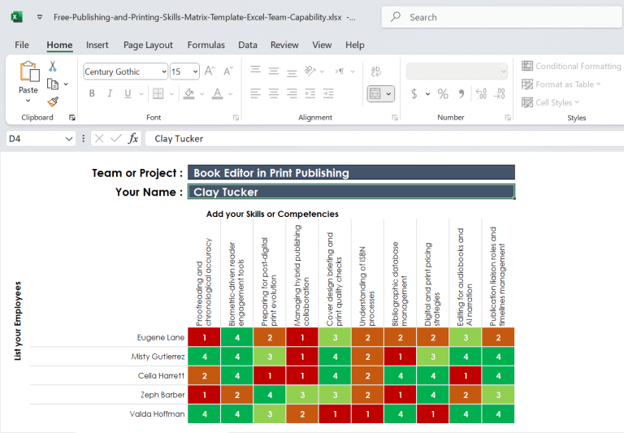
Task: Open Format as Table menu
Action: 561,84
